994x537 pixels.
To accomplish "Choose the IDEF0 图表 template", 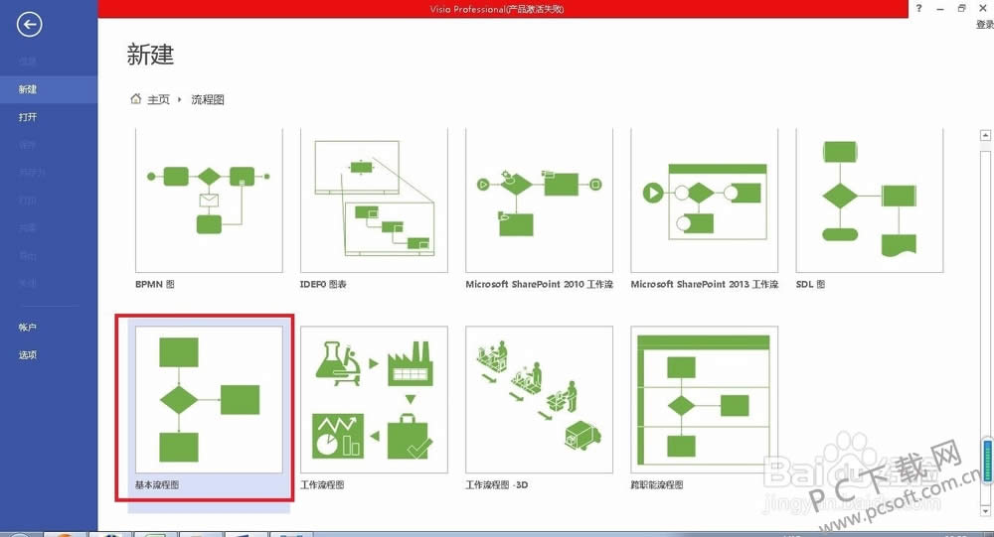I will [374, 201].
